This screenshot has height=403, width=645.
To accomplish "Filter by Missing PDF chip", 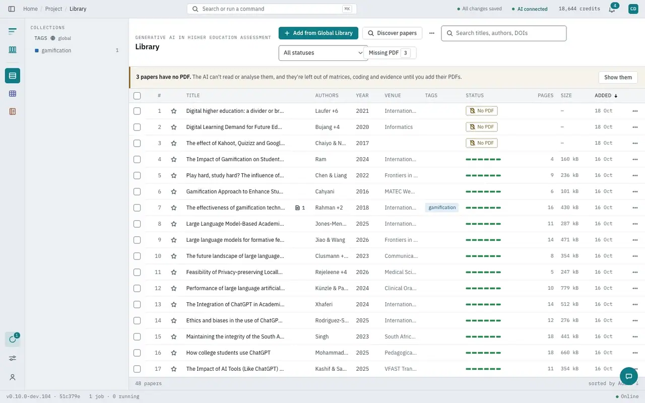I will coord(390,53).
